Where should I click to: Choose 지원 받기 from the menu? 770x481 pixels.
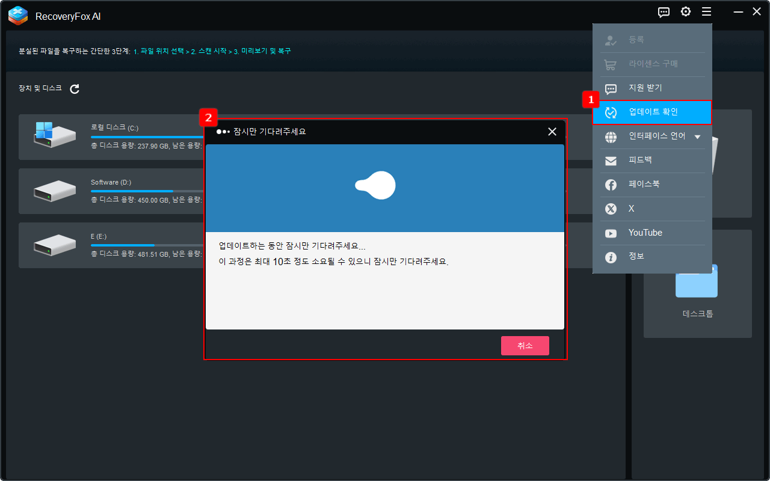[645, 88]
